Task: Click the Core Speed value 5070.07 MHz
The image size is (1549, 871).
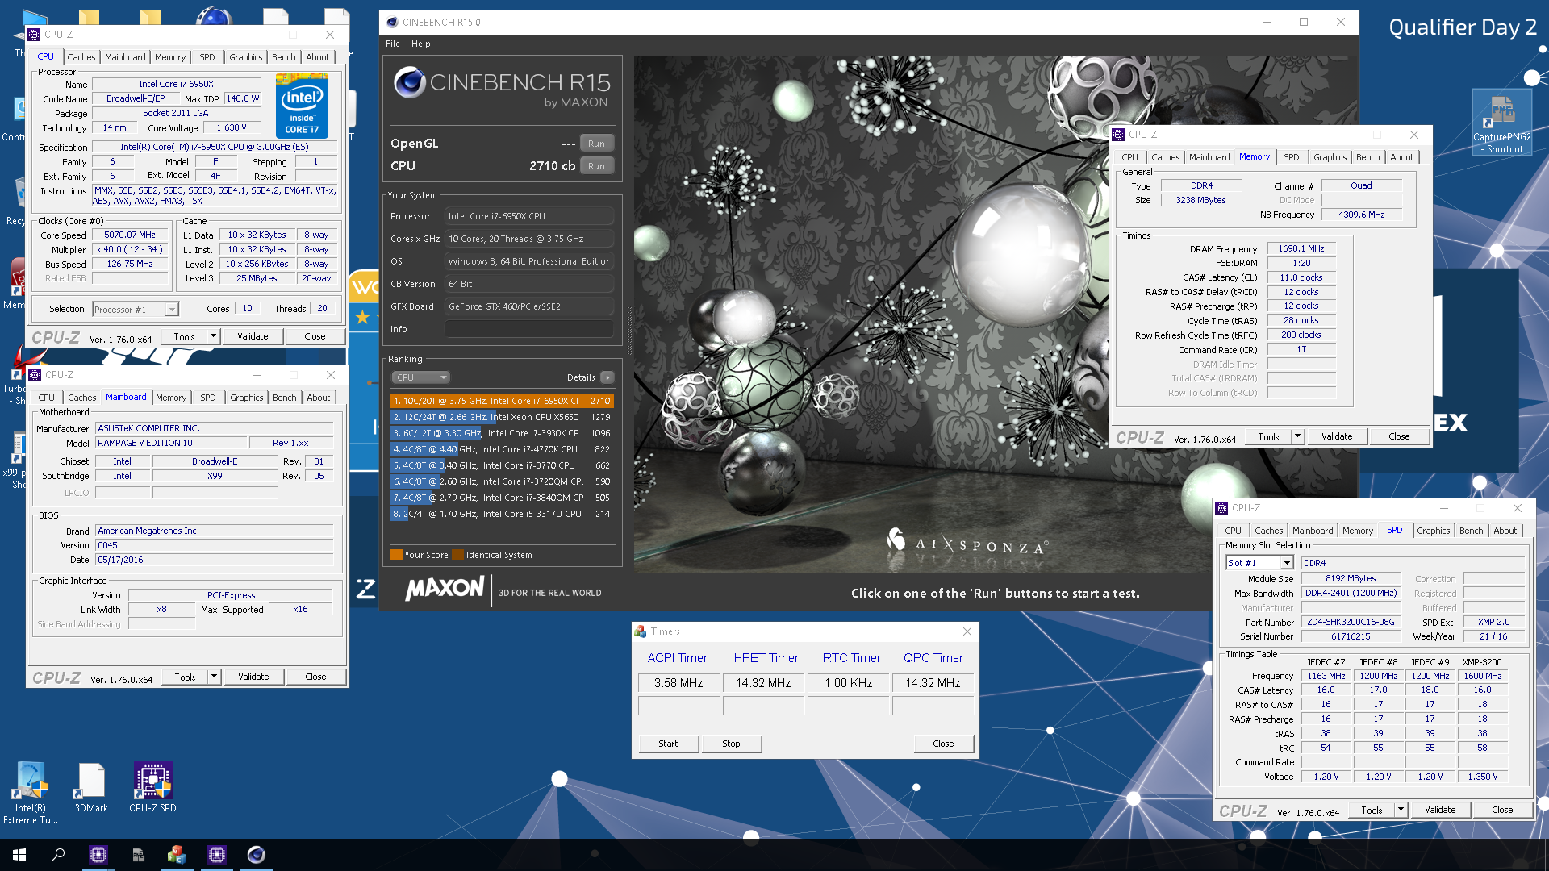Action: (130, 235)
